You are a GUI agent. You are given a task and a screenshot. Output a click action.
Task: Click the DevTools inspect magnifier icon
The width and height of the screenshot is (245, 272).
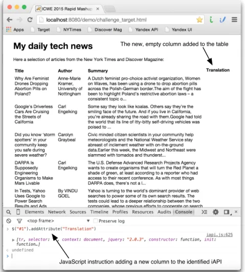(x=9, y=212)
